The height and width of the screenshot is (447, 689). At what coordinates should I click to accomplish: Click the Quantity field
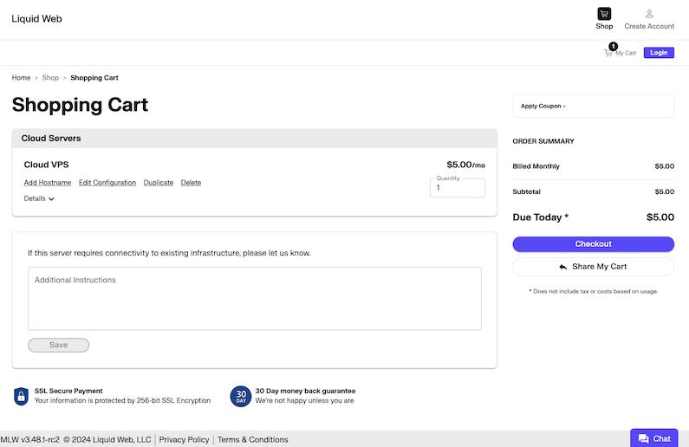pos(457,188)
